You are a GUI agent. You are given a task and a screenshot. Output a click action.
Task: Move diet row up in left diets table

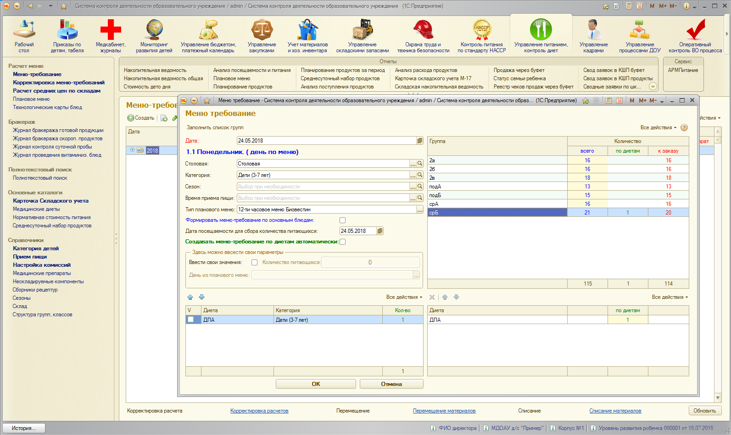190,297
